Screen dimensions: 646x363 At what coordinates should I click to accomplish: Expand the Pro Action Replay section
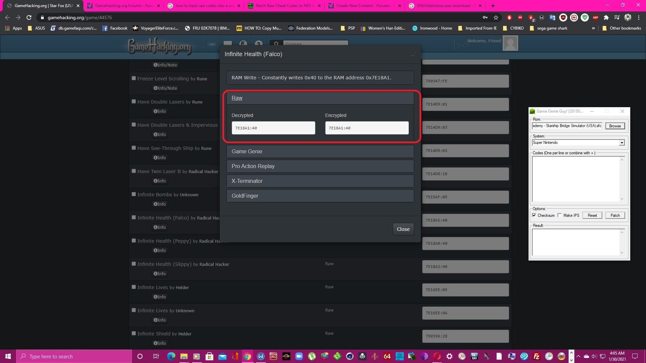pos(320,166)
